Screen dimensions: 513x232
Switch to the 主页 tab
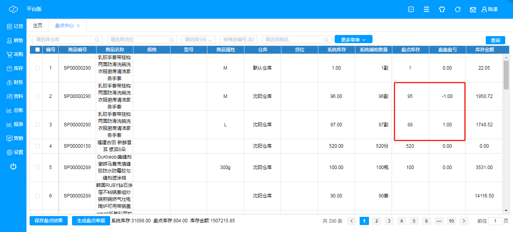38,26
